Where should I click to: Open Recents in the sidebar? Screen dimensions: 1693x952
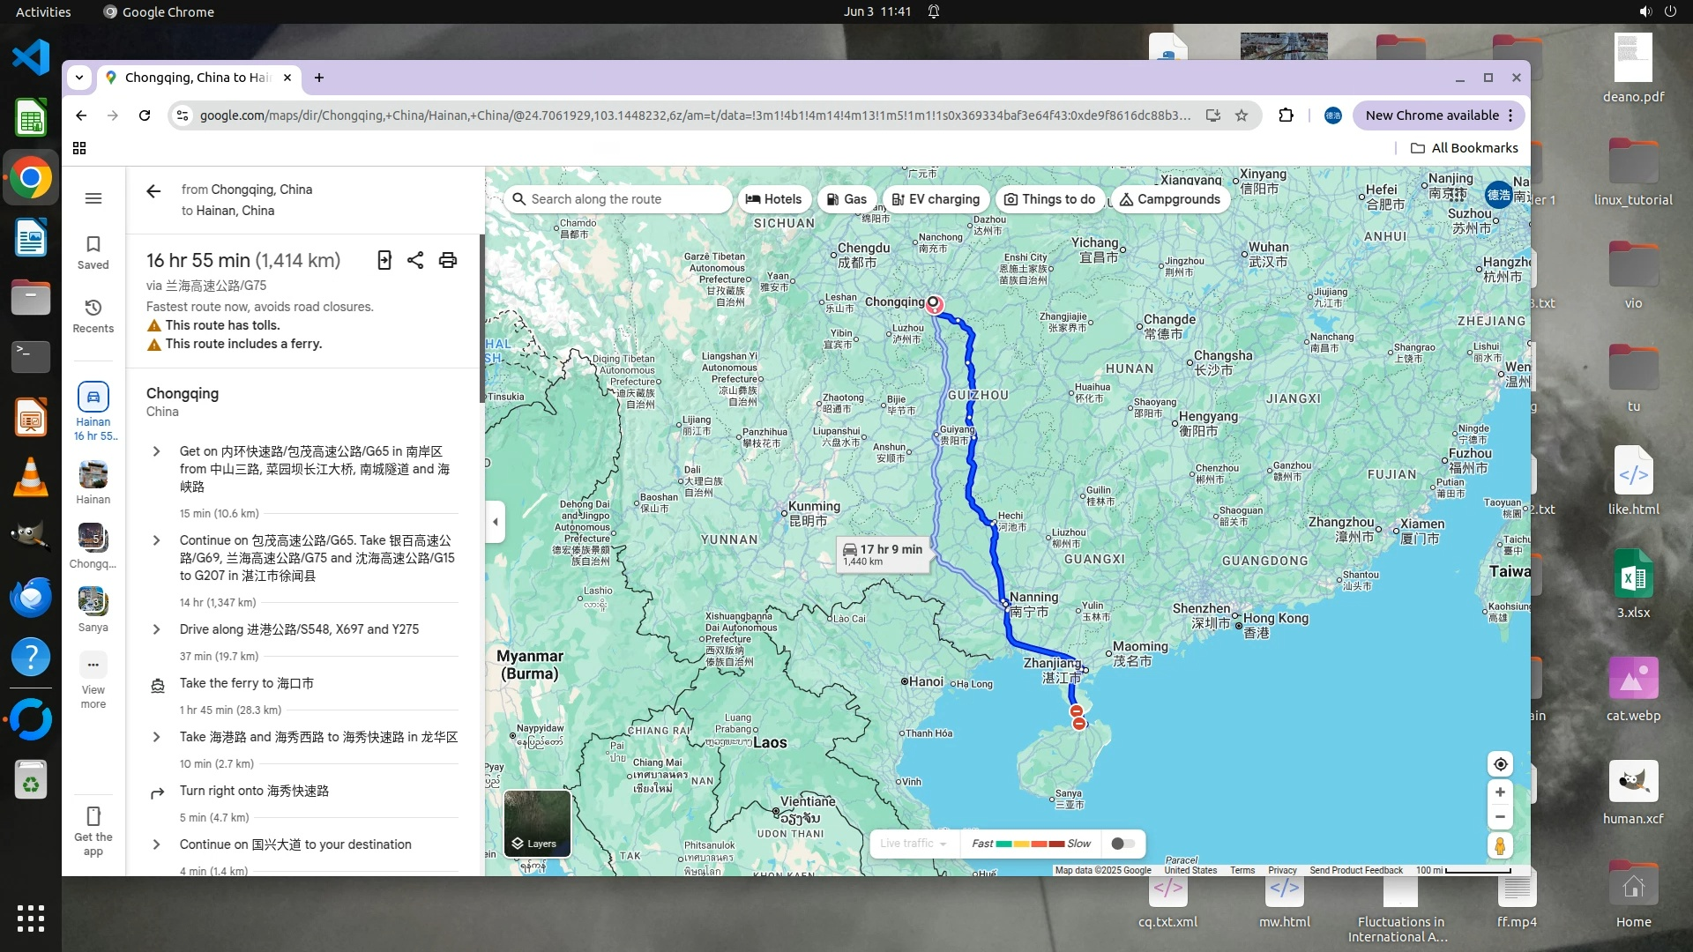[x=93, y=315]
